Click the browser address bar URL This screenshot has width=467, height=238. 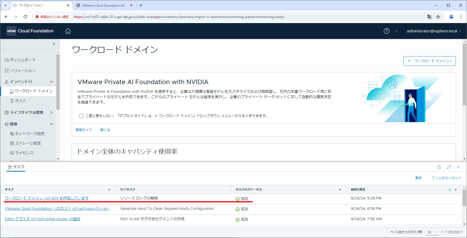[179, 17]
